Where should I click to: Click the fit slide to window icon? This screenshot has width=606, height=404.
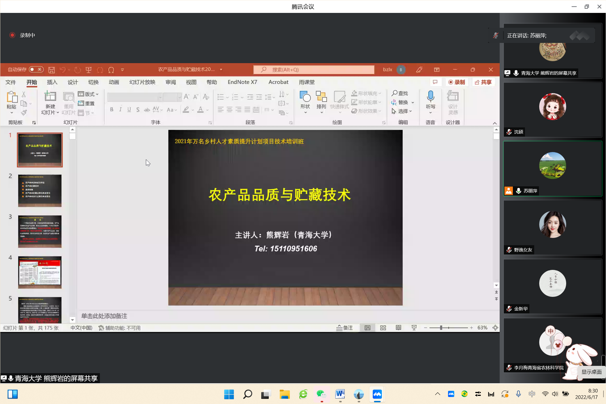coord(495,328)
